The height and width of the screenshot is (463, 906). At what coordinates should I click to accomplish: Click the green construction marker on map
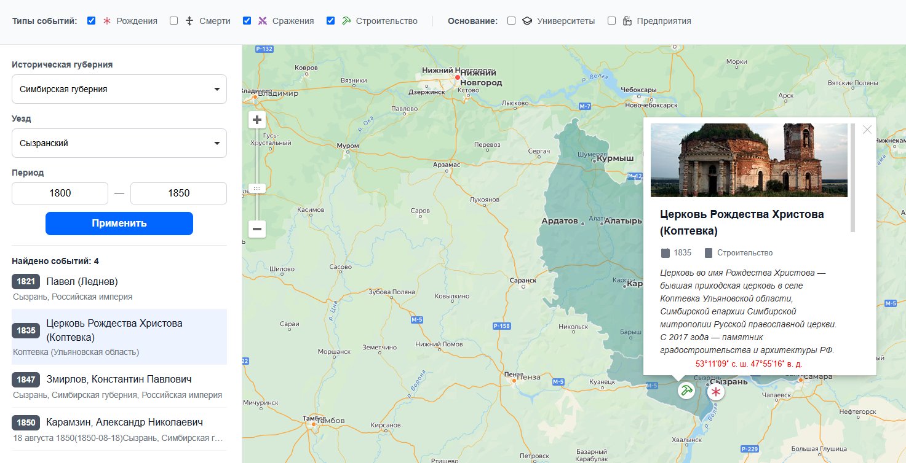(x=686, y=391)
